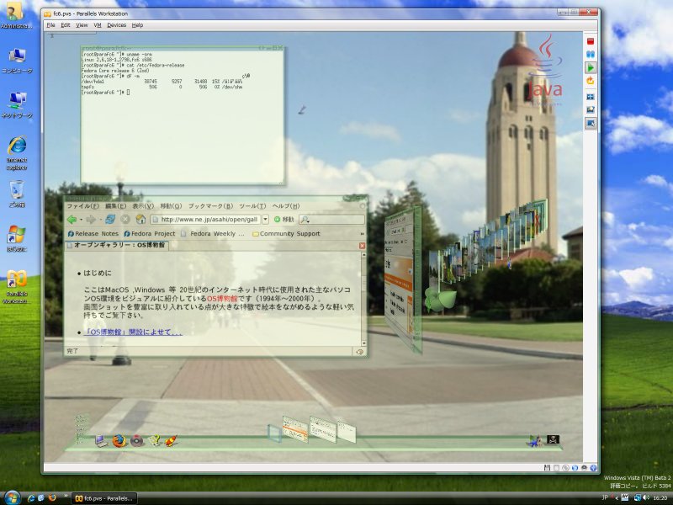
Task: Click the Firefox search box
Action: coord(331,220)
